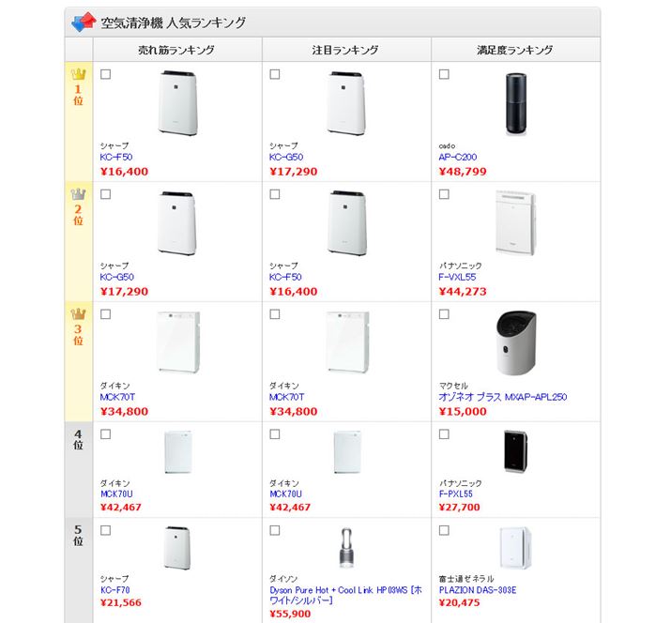Select the checkbox for Dyson HP03WS

click(274, 530)
